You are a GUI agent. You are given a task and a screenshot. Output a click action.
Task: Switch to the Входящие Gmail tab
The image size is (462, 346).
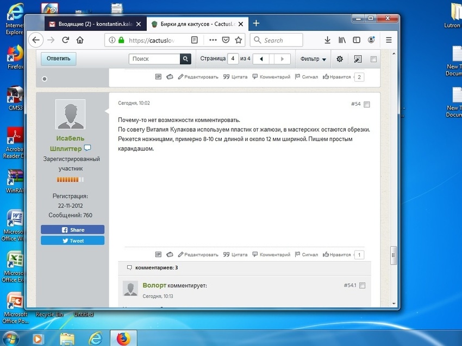[90, 24]
